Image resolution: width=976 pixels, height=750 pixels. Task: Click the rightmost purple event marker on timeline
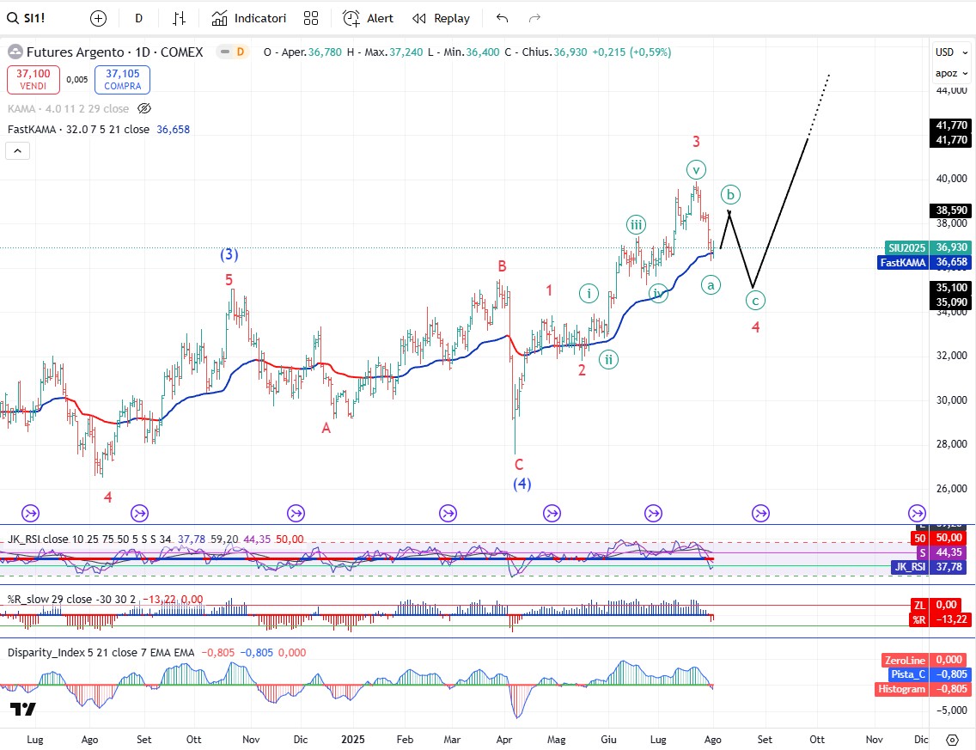[x=917, y=514]
